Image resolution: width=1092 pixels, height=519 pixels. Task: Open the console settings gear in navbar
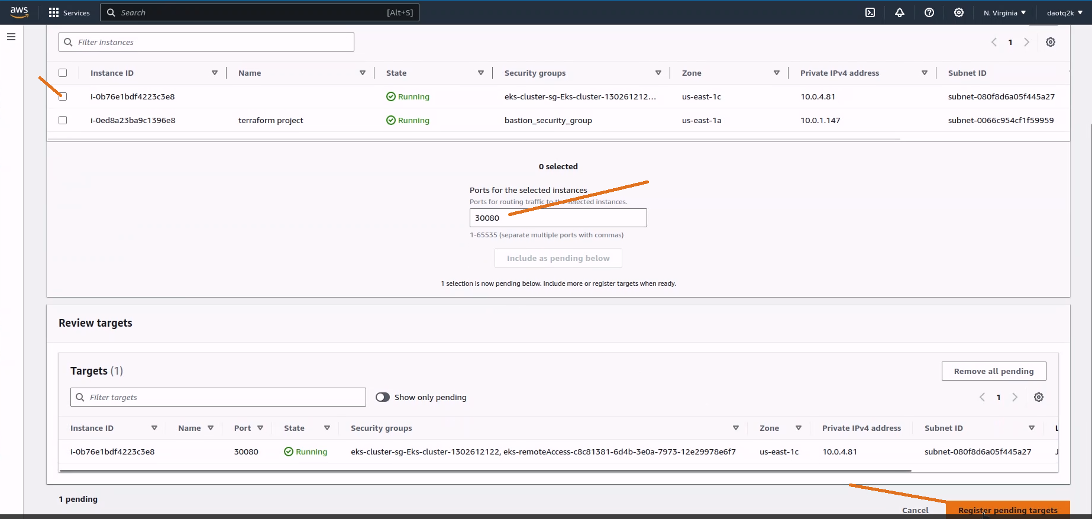click(959, 12)
